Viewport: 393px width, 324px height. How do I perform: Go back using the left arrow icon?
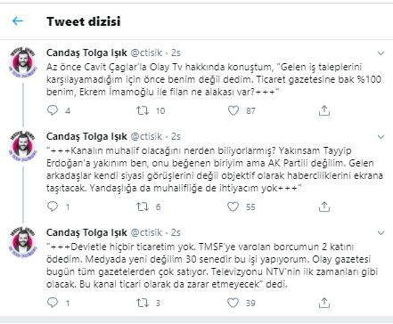coord(18,21)
